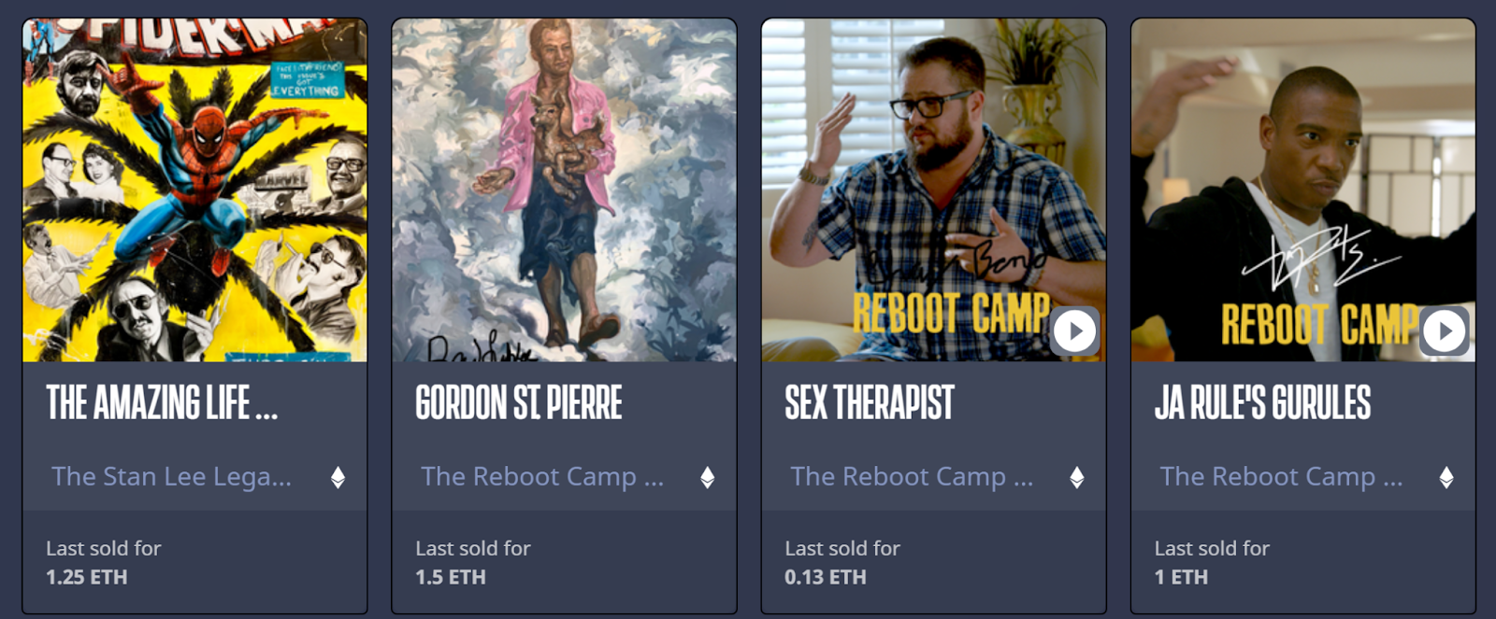Open the Ja Rule's Gurules title

coord(1262,403)
